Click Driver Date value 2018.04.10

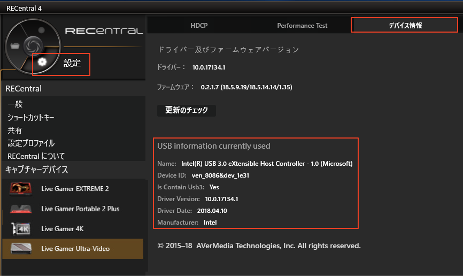point(212,211)
